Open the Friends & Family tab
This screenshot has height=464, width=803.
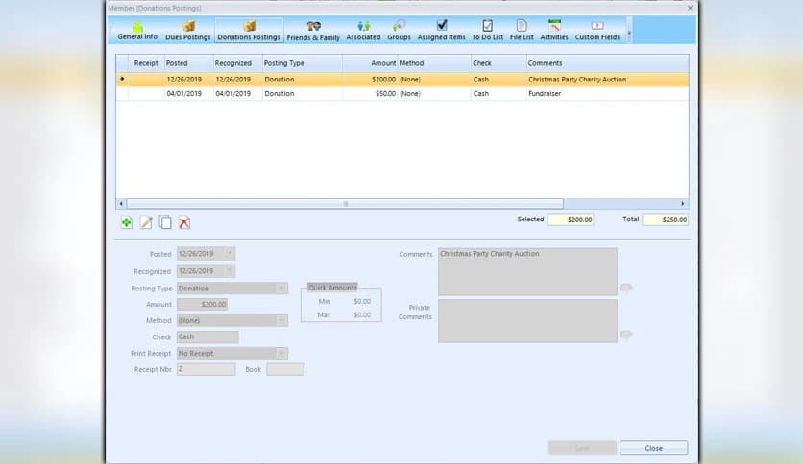click(314, 31)
